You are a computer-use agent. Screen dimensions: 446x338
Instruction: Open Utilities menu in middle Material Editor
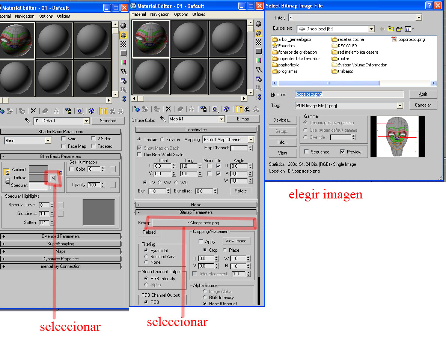point(199,14)
